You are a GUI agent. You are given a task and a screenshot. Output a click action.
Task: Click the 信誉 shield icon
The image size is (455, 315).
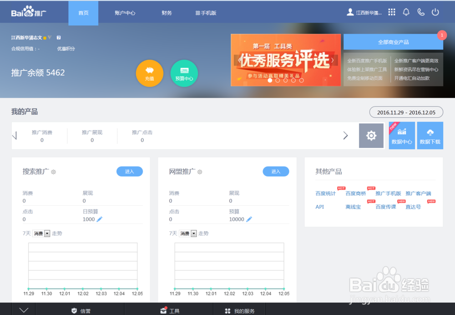click(x=74, y=310)
